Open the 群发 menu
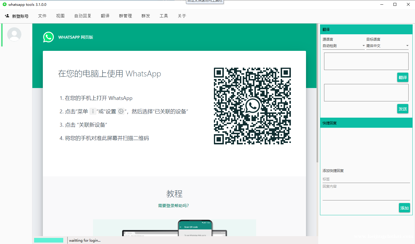 [146, 16]
